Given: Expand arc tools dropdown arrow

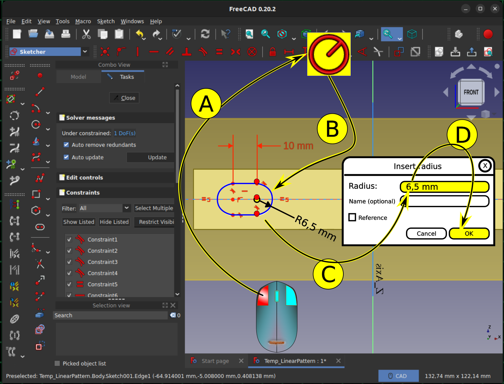Looking at the screenshot, I should [x=48, y=113].
